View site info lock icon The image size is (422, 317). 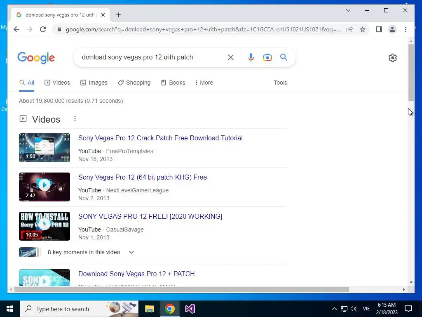click(59, 29)
